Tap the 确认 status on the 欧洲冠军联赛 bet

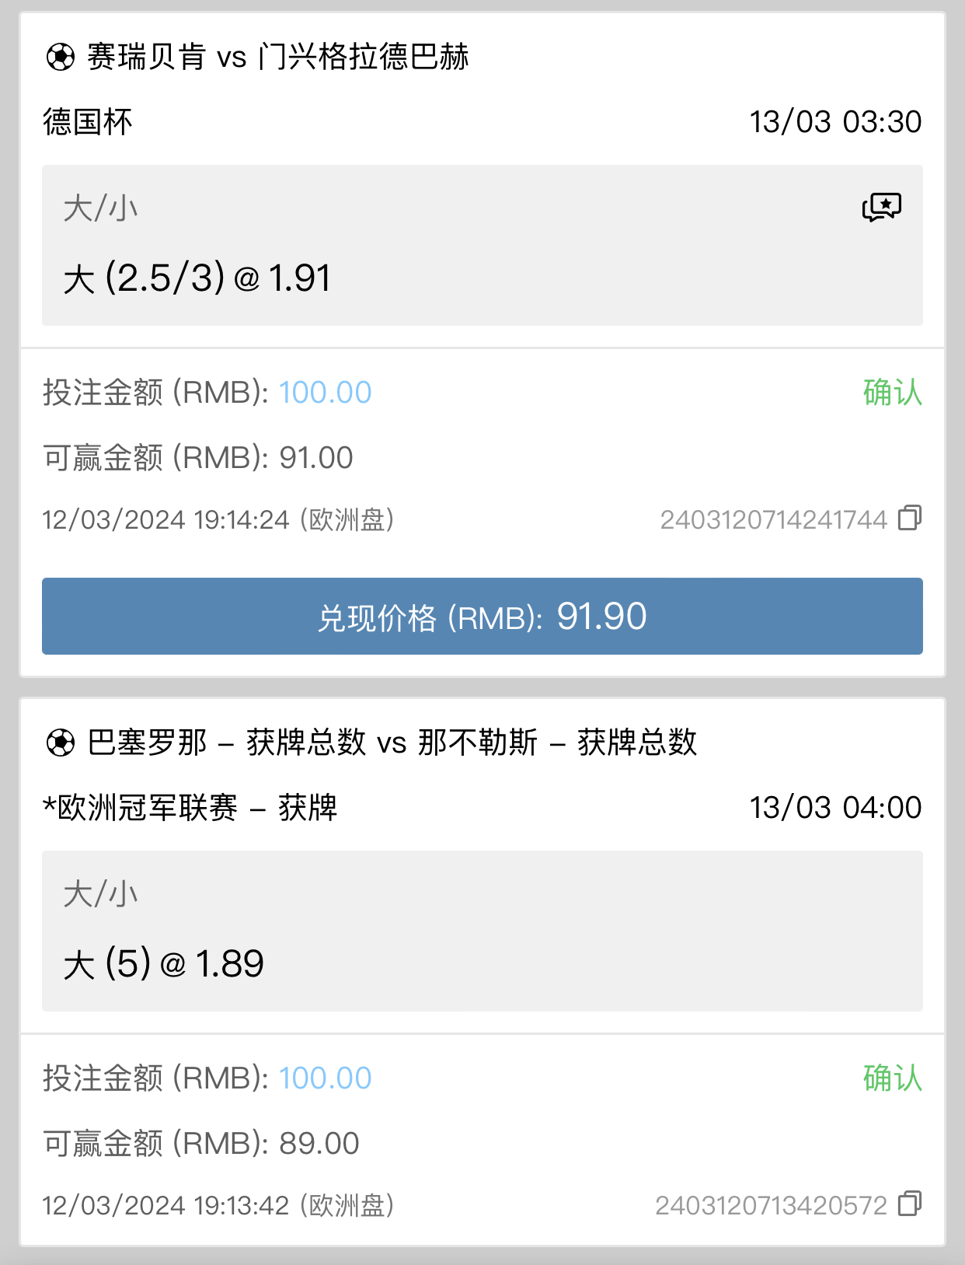pyautogui.click(x=892, y=1078)
